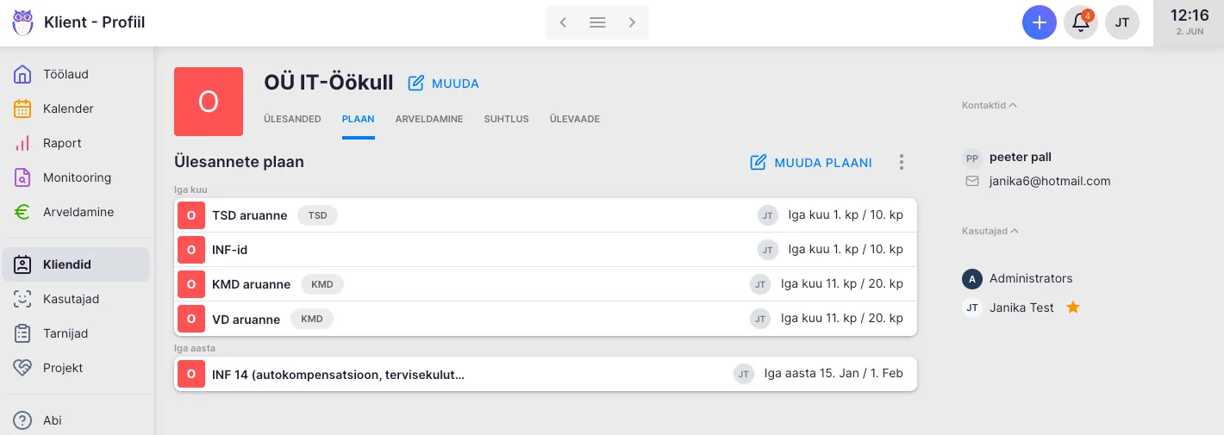Screen dimensions: 1224x435
Task: Collapse the Kasutajad section in right panel
Action: 989,231
